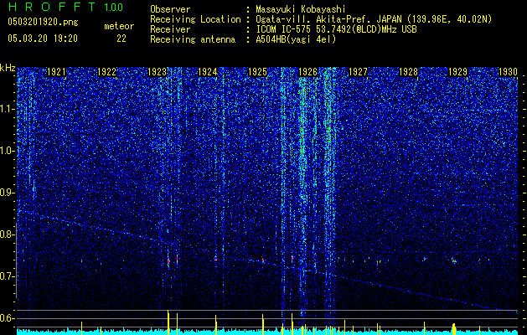Viewport: 527px width, 335px height.
Task: Click the kHz axis unit label
Action: tap(8, 68)
